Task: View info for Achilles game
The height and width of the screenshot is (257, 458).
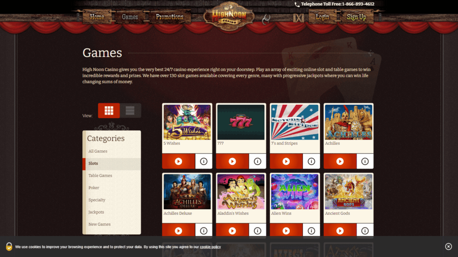Action: (x=365, y=161)
